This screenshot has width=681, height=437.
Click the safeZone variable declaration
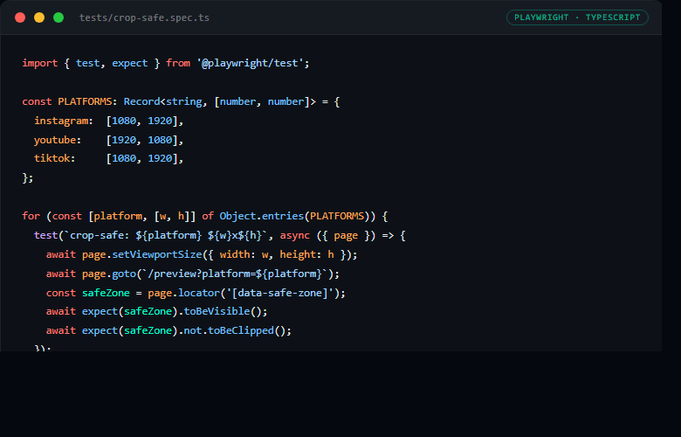click(106, 293)
